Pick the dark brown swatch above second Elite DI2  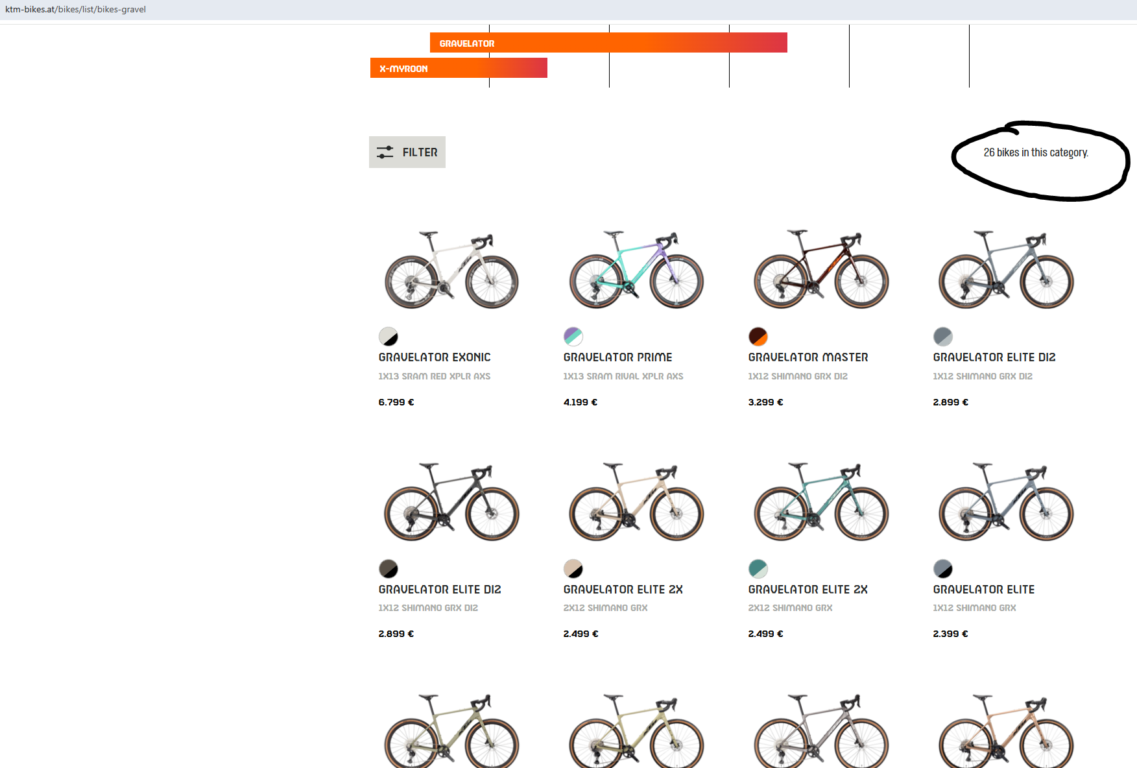(x=389, y=569)
